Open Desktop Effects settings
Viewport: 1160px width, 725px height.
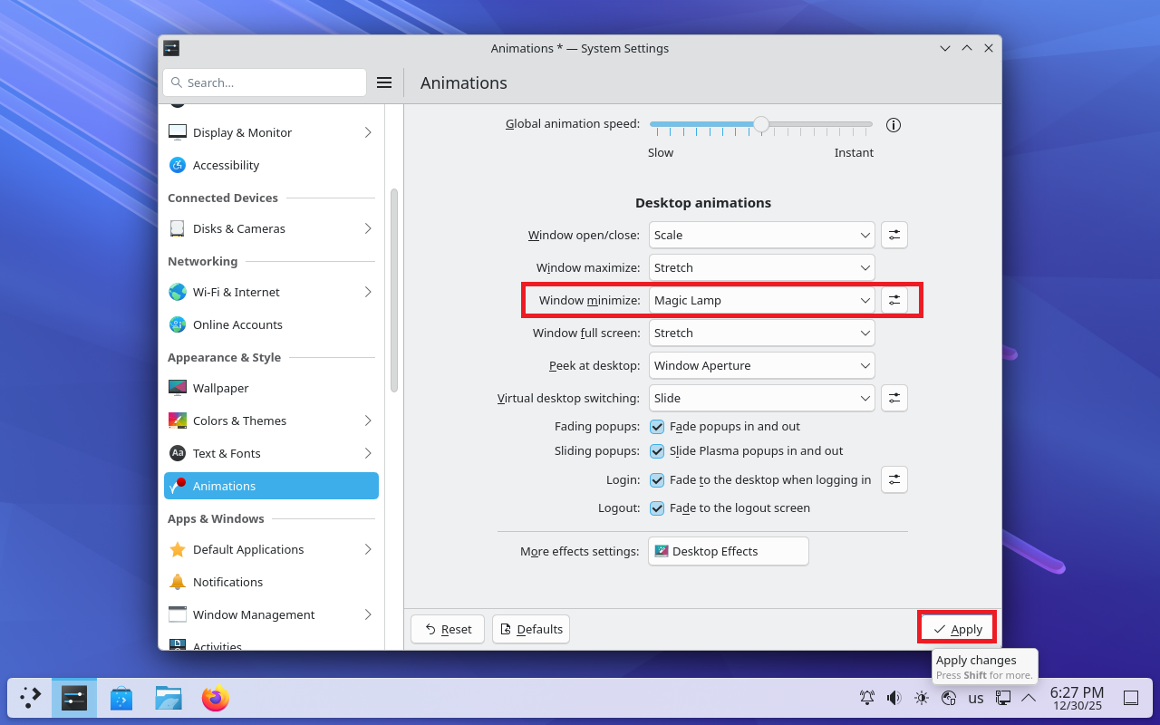coord(728,551)
